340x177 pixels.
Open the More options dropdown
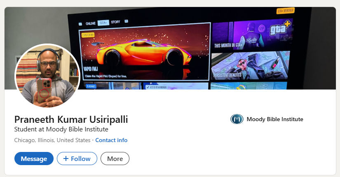click(115, 159)
